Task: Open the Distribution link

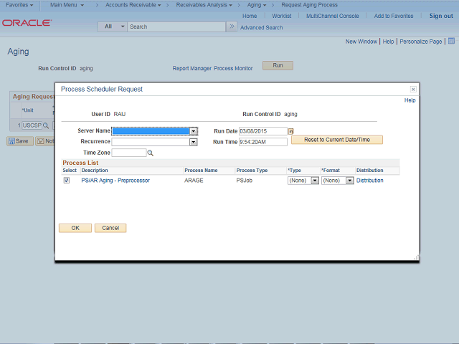Action: click(x=370, y=181)
